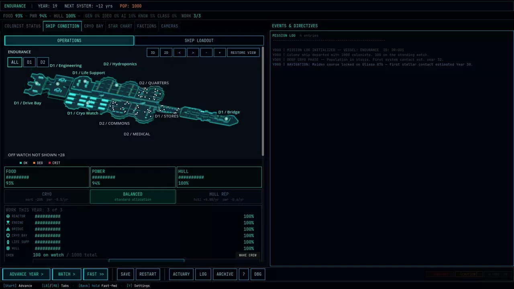Click Restore View on the ship map
Viewport: 514px width, 289px height.
coord(243,53)
